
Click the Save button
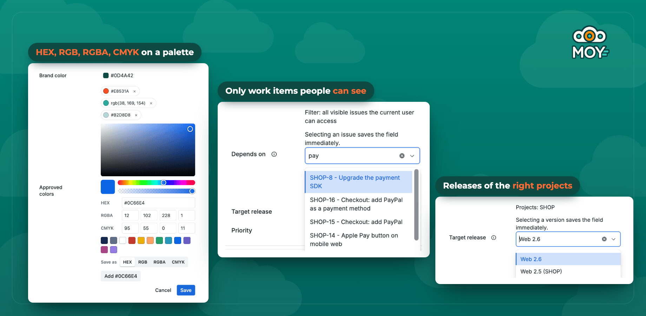click(186, 290)
